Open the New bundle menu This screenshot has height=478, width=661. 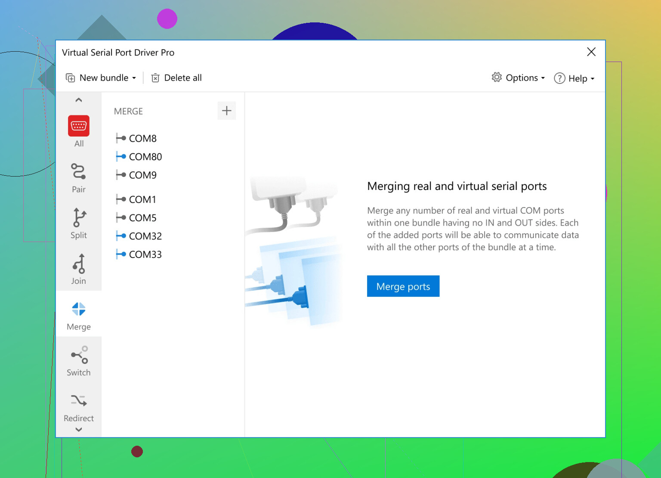point(101,78)
